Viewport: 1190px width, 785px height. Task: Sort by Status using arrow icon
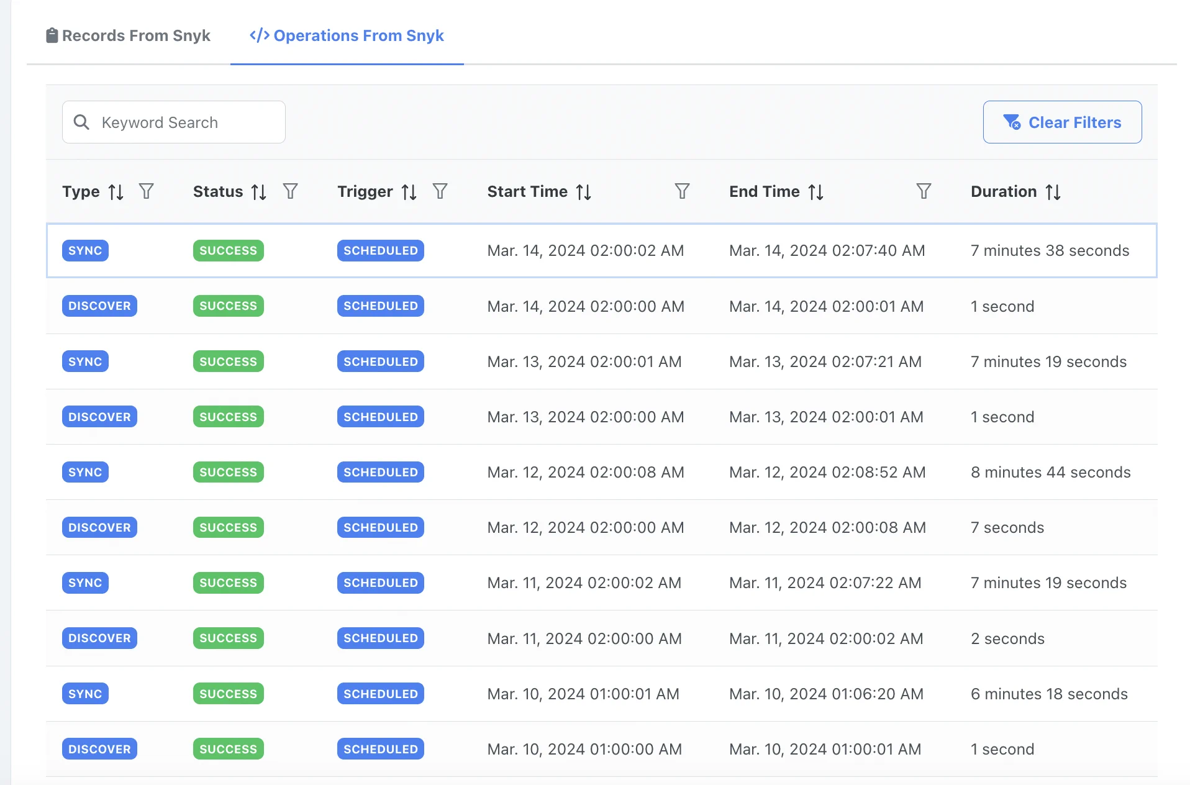pyautogui.click(x=259, y=192)
